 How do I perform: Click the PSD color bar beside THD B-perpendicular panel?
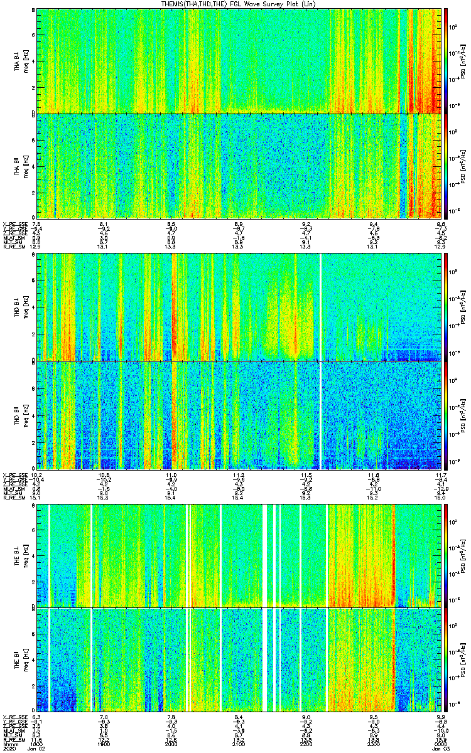click(x=446, y=307)
